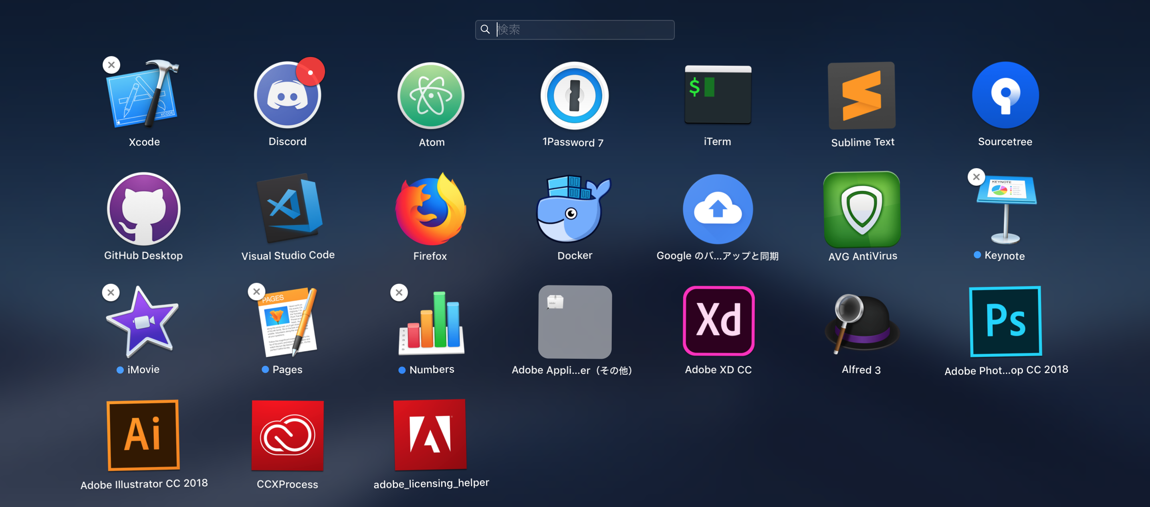Open the Discord app icon
Screen dimensions: 1150x507
(287, 96)
